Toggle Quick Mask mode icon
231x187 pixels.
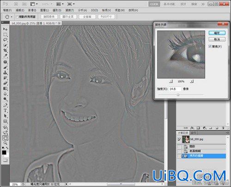tap(5, 161)
